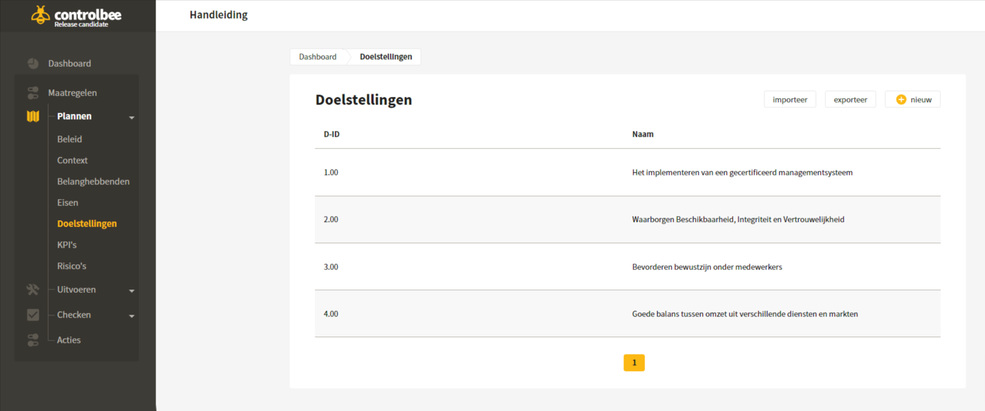Open the Eisen page
The width and height of the screenshot is (985, 411).
pyautogui.click(x=68, y=203)
